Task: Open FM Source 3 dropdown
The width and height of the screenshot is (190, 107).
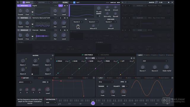Action: click(x=93, y=22)
